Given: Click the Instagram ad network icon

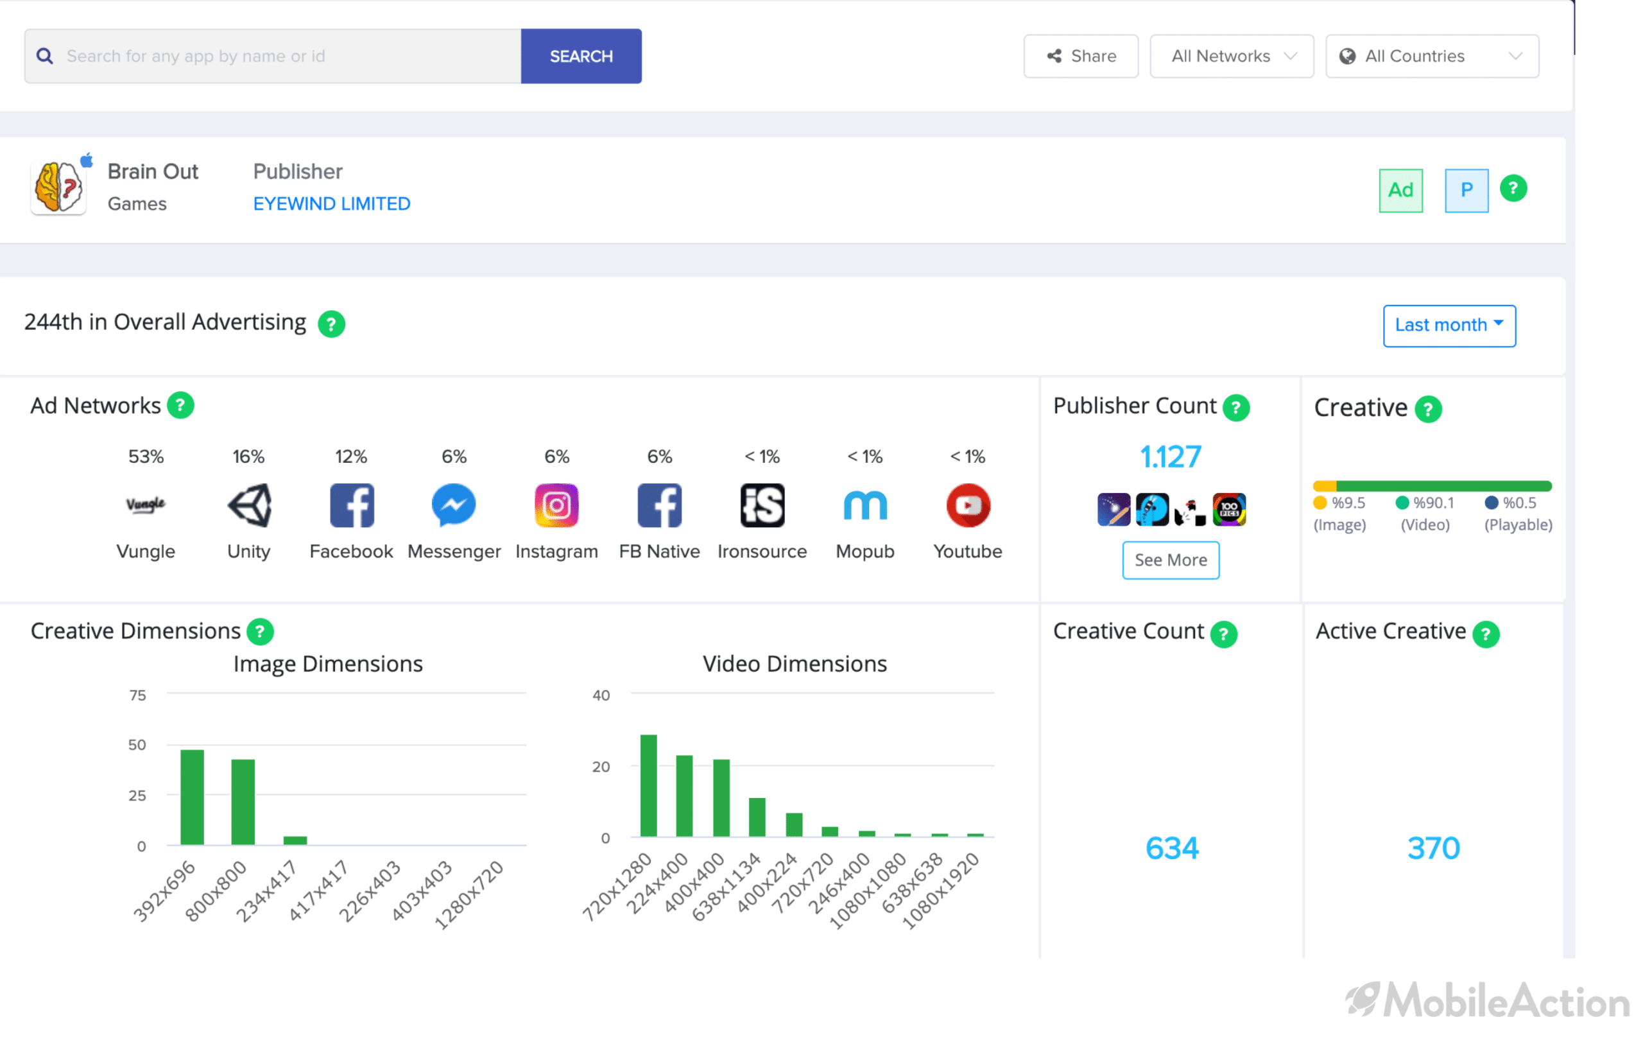Looking at the screenshot, I should 557,506.
